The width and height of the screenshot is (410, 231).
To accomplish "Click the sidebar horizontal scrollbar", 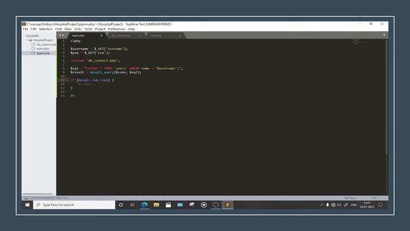I will (x=38, y=194).
